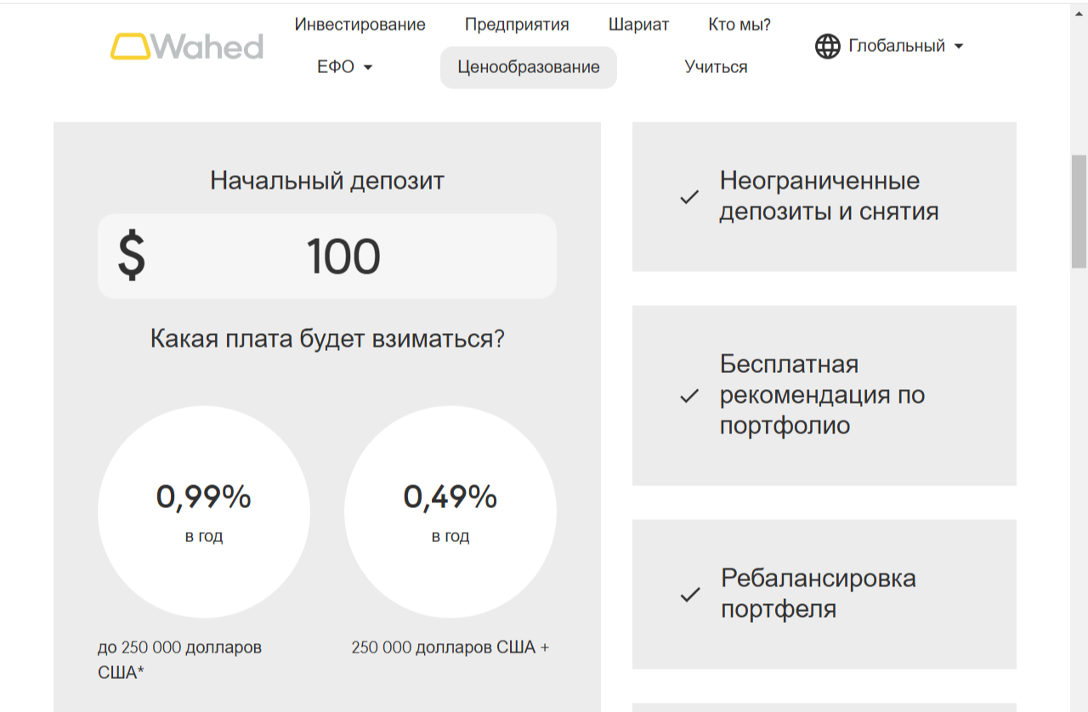The image size is (1088, 712).
Task: Click checkmark beside Ребалансировка портфеля
Action: pyautogui.click(x=689, y=595)
